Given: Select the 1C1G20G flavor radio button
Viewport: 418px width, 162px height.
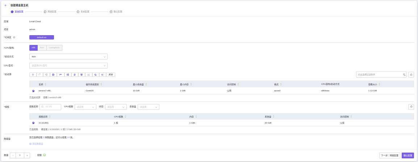Looking at the screenshot, I should pos(33,123).
